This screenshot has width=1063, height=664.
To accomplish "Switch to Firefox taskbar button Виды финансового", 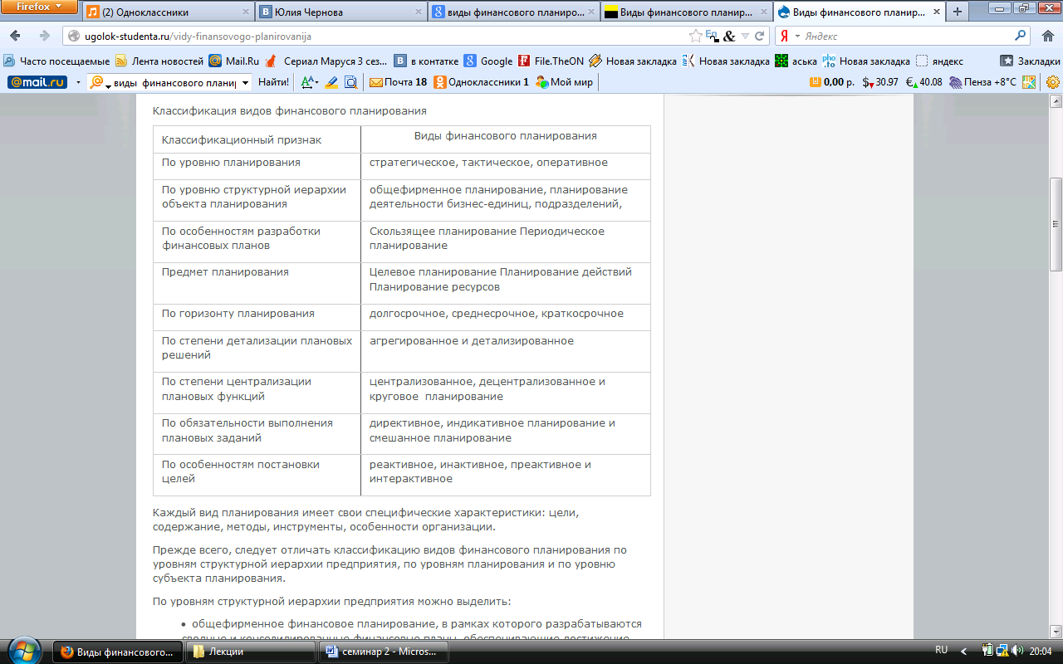I will [117, 652].
